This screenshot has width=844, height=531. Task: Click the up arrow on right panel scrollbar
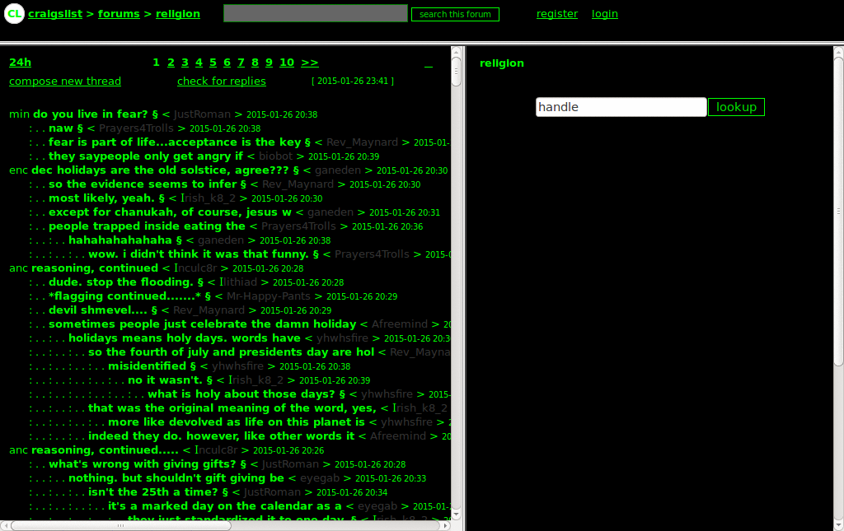[x=838, y=52]
